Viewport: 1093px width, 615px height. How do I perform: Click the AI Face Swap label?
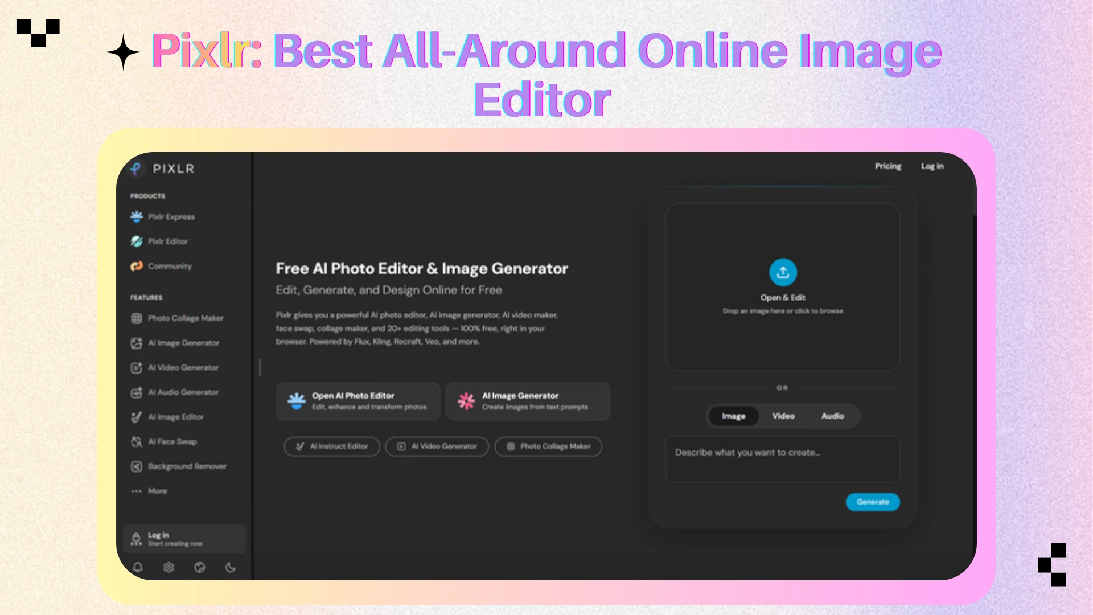point(172,442)
